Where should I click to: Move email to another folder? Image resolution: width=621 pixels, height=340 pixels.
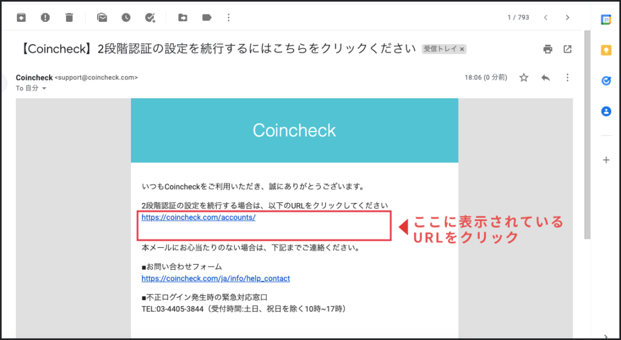183,18
